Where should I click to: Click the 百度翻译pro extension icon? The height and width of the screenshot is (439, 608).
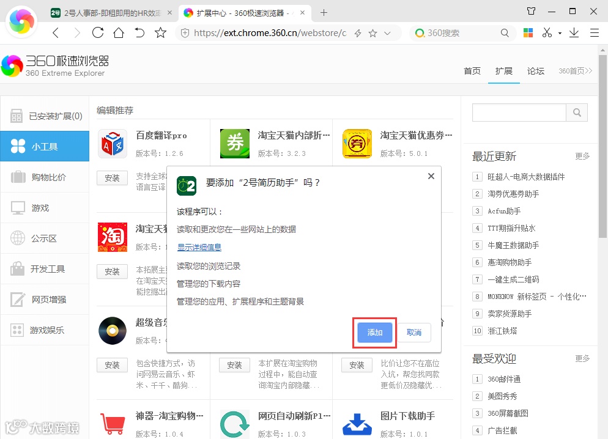(113, 144)
